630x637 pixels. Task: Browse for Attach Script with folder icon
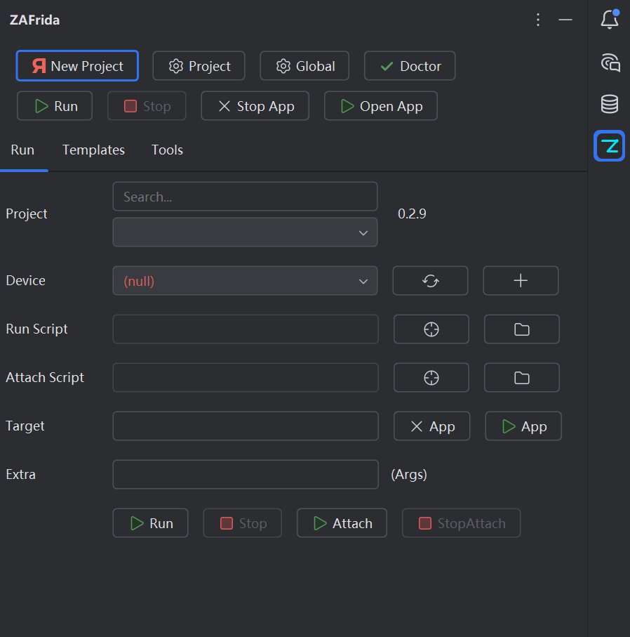(x=522, y=377)
